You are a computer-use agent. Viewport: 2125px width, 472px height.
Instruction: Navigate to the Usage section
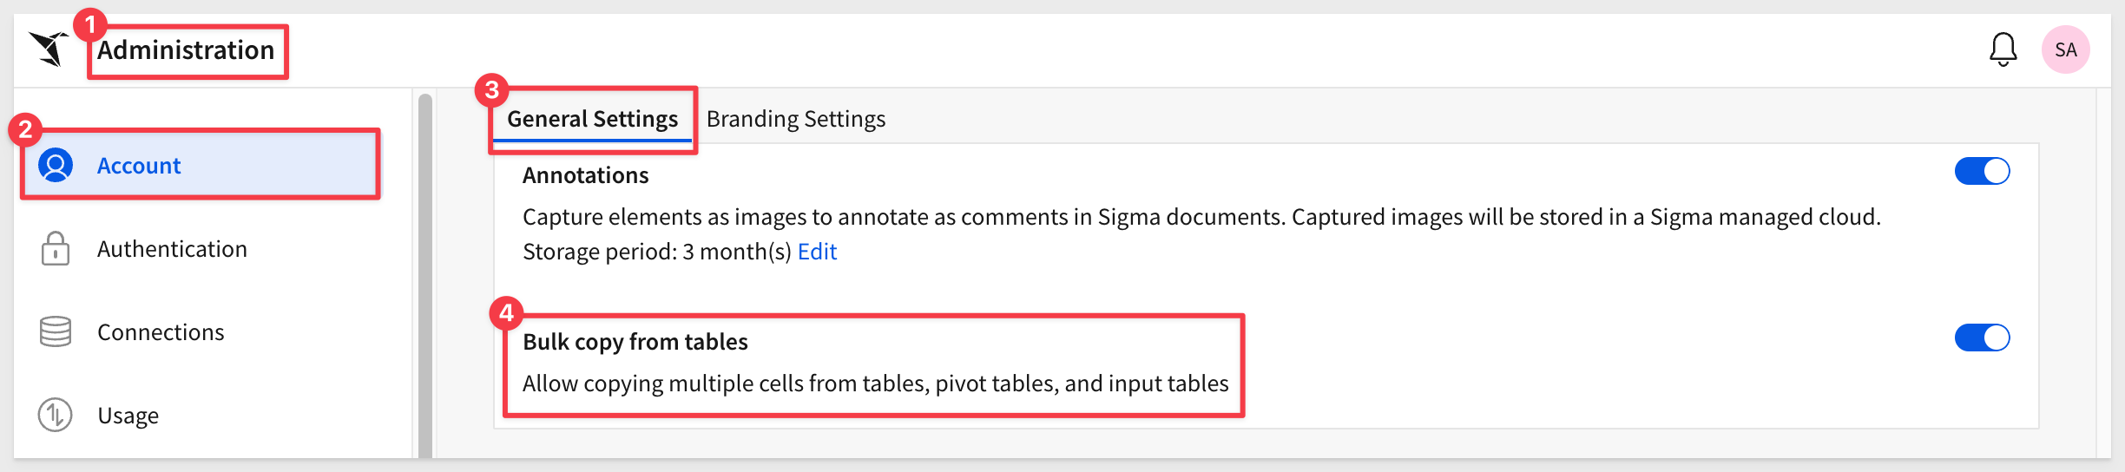[x=128, y=416]
